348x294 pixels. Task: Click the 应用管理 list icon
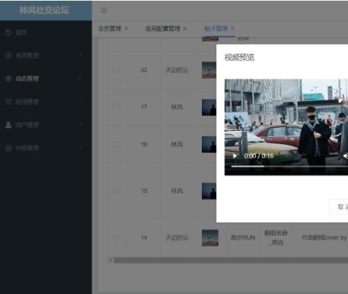[x=8, y=102]
